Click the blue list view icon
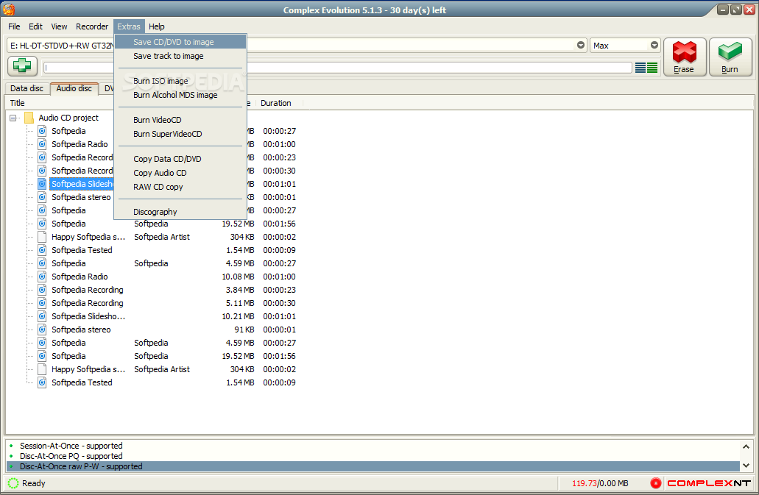 [640, 68]
